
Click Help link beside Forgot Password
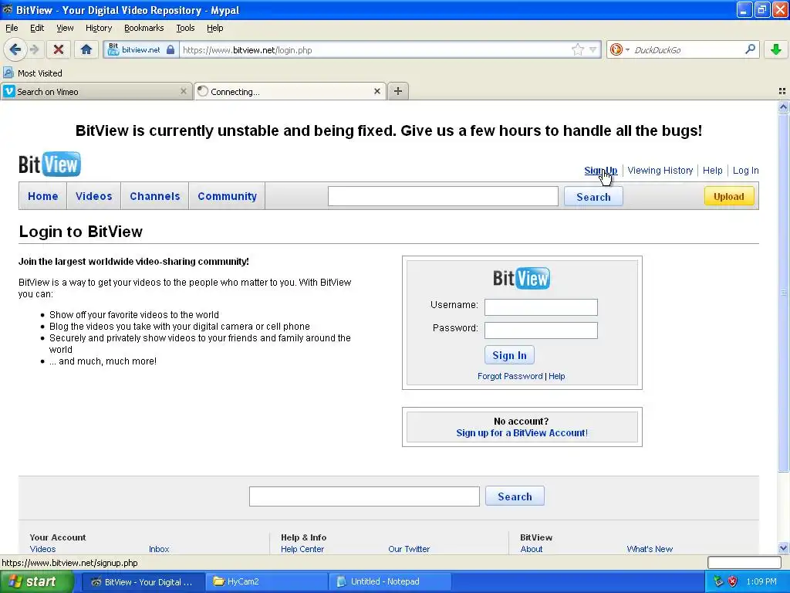tap(557, 376)
